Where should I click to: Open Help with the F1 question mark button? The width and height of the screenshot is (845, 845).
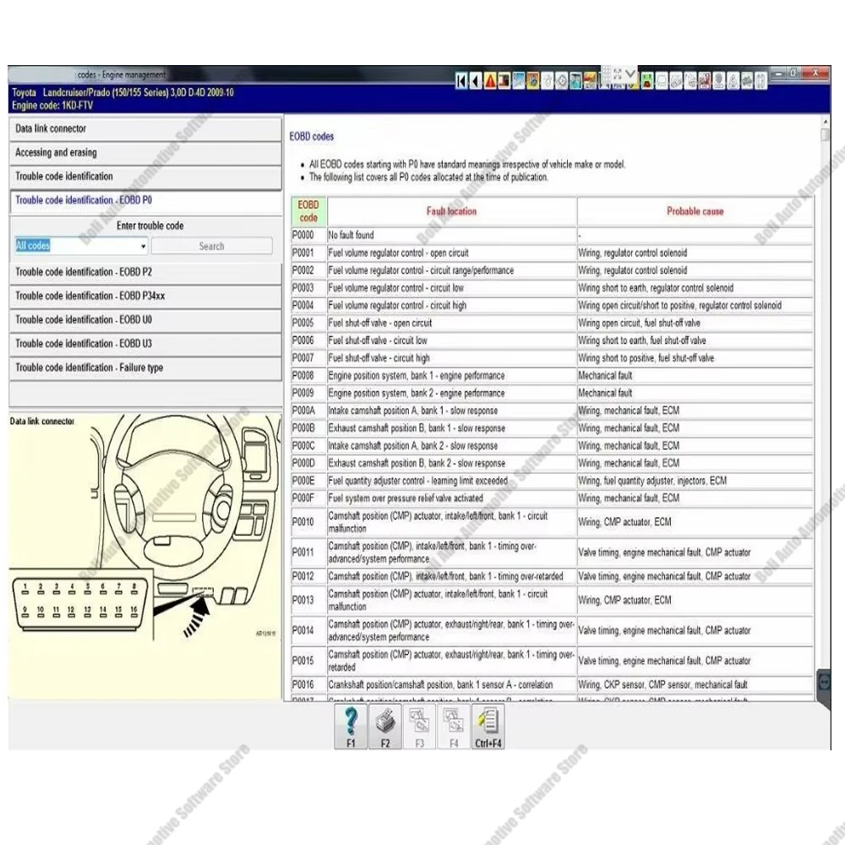click(x=351, y=727)
